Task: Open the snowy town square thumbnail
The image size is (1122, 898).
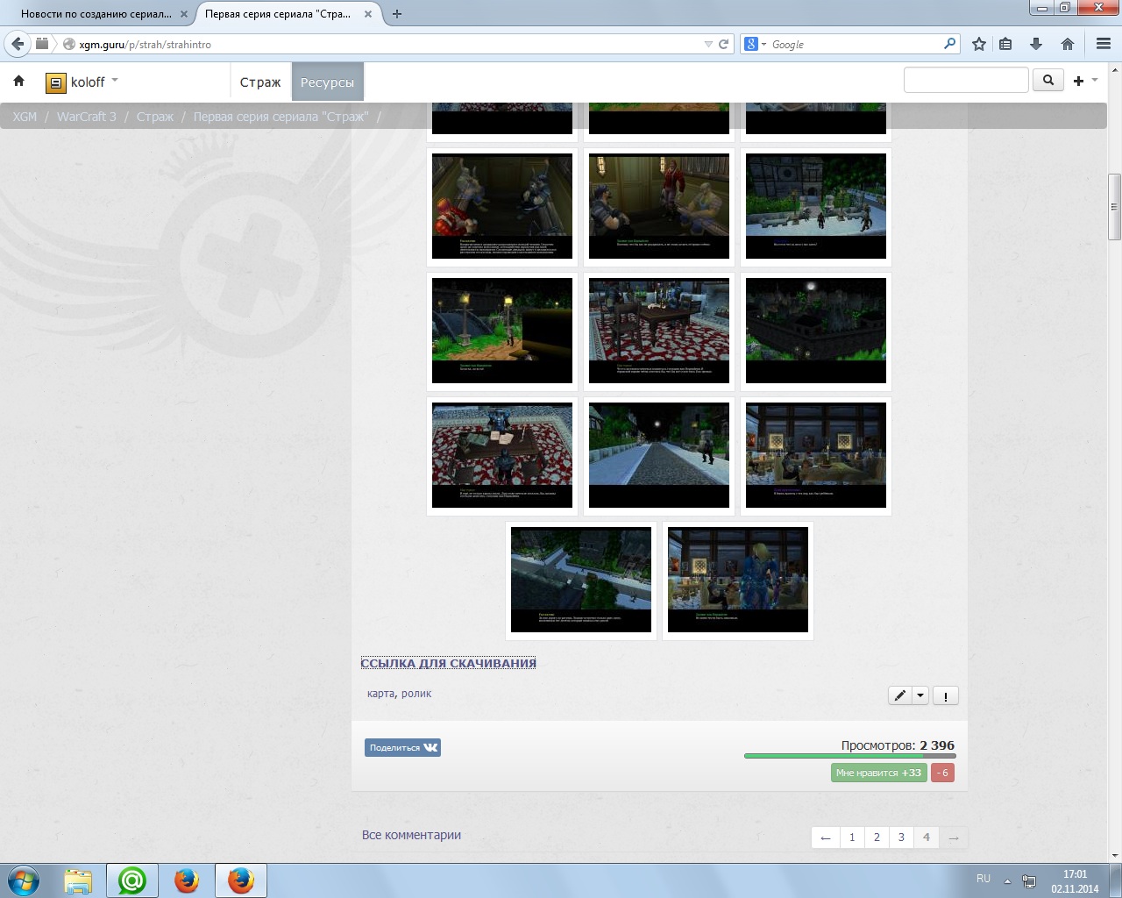Action: [x=816, y=206]
